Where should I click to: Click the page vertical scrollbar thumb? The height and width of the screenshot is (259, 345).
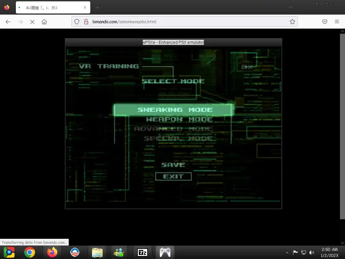click(342, 126)
